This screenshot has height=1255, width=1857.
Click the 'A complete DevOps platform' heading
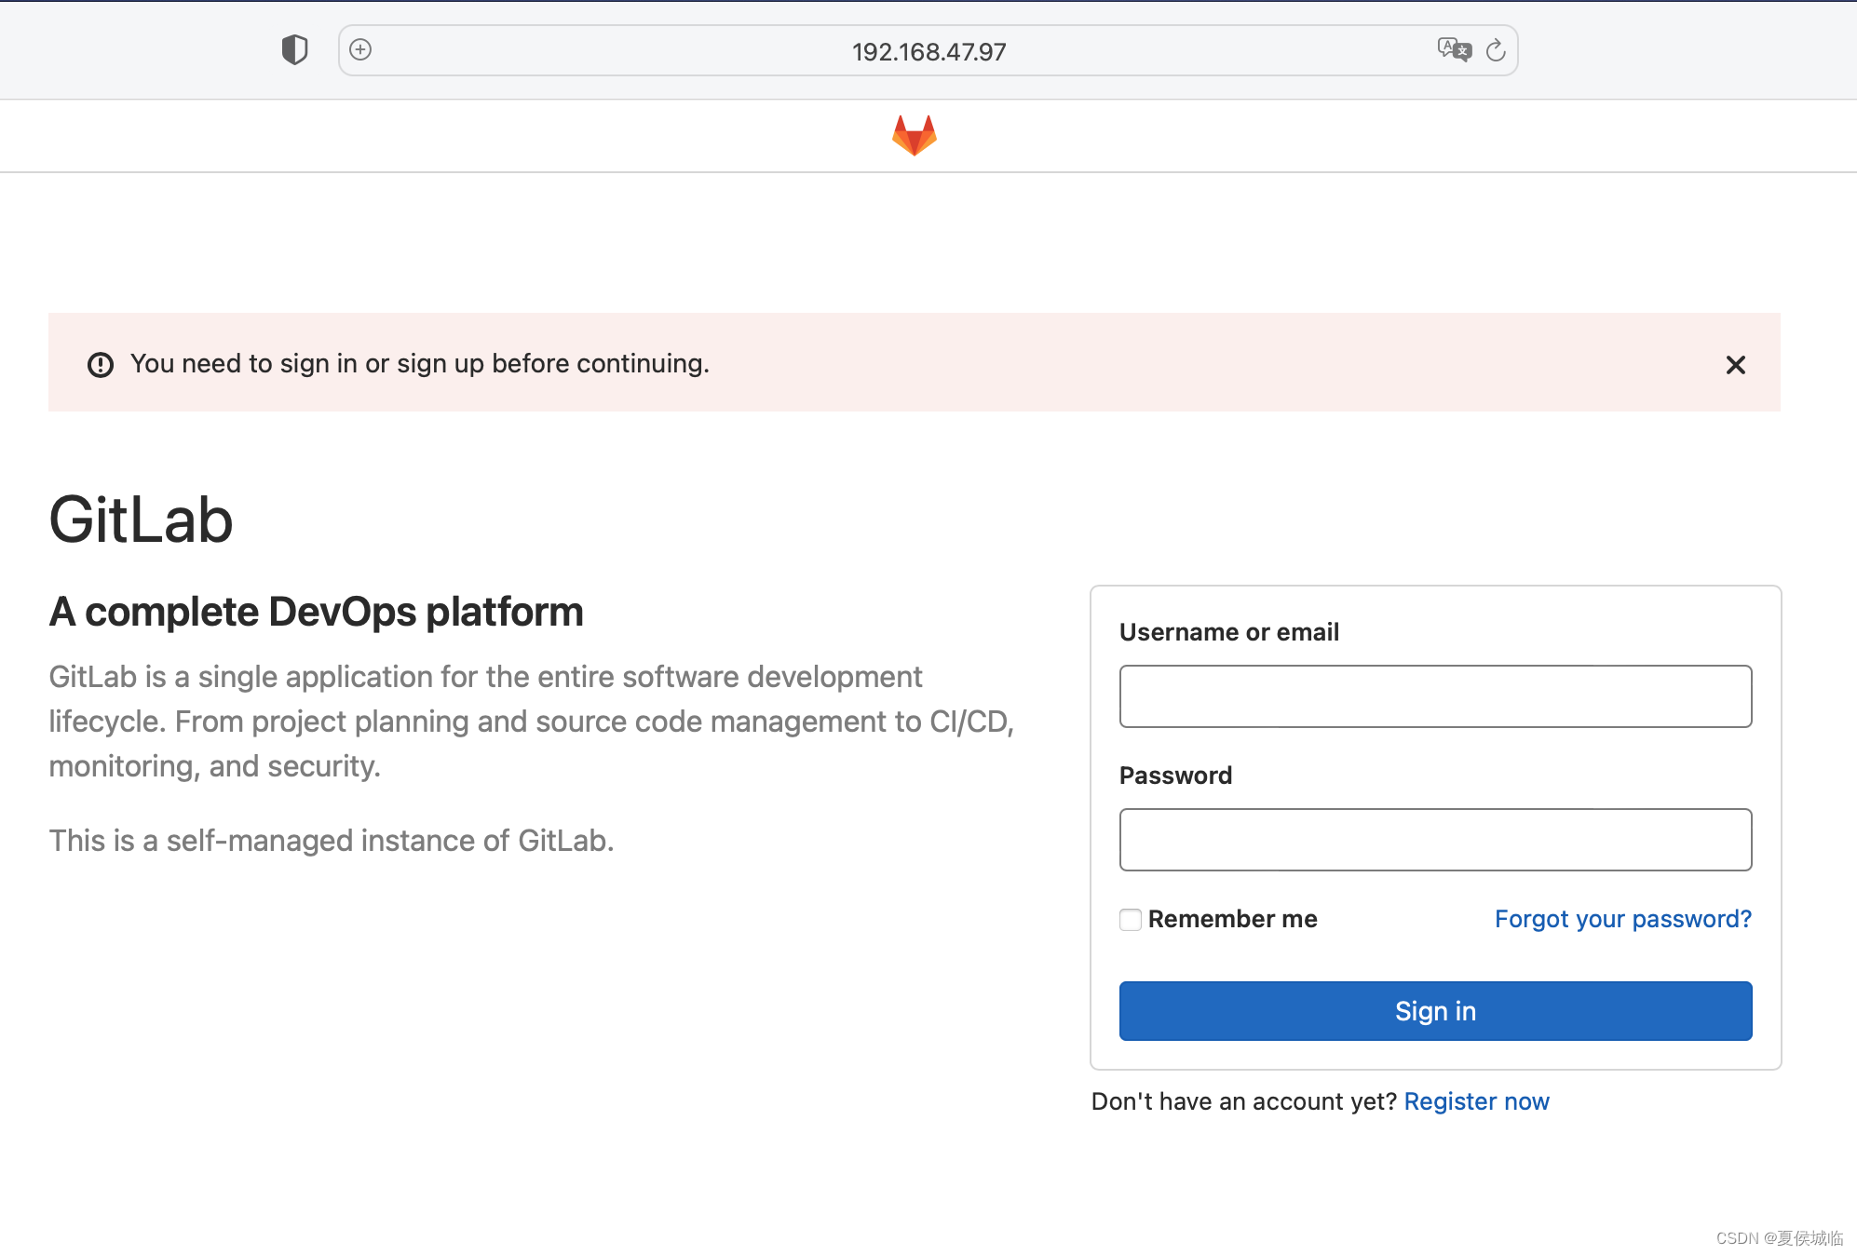[x=317, y=612]
